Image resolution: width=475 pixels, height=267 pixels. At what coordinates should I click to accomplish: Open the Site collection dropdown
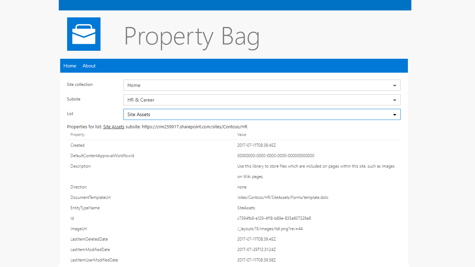(x=262, y=85)
